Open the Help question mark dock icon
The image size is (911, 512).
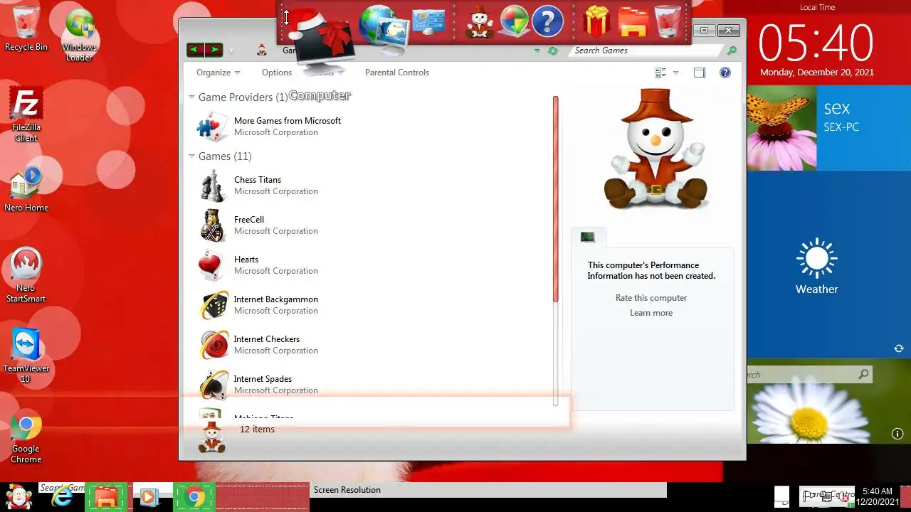pyautogui.click(x=548, y=21)
